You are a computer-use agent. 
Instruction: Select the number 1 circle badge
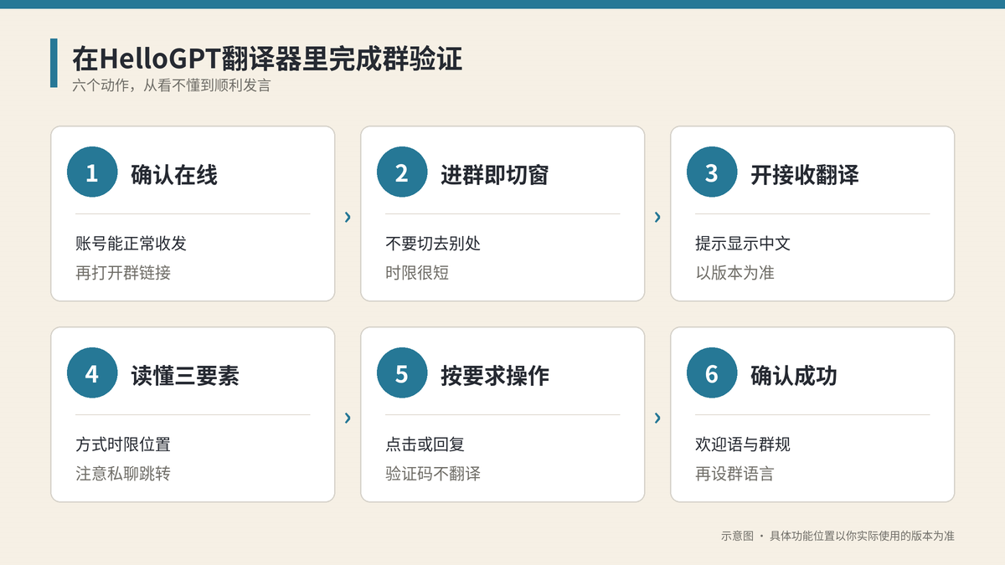[x=92, y=172]
